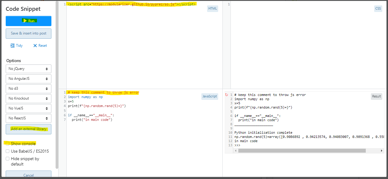Click the Reset snippet button
388x179 pixels.
[40, 46]
